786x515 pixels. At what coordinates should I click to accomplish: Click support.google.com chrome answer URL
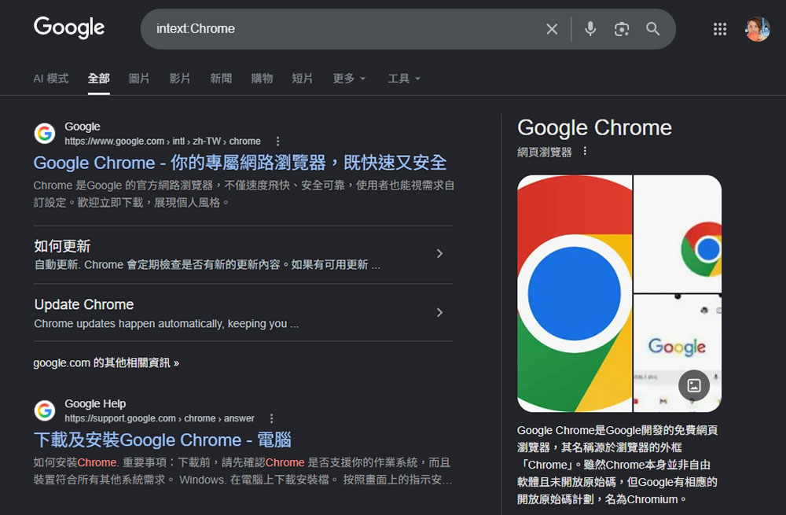coord(160,418)
